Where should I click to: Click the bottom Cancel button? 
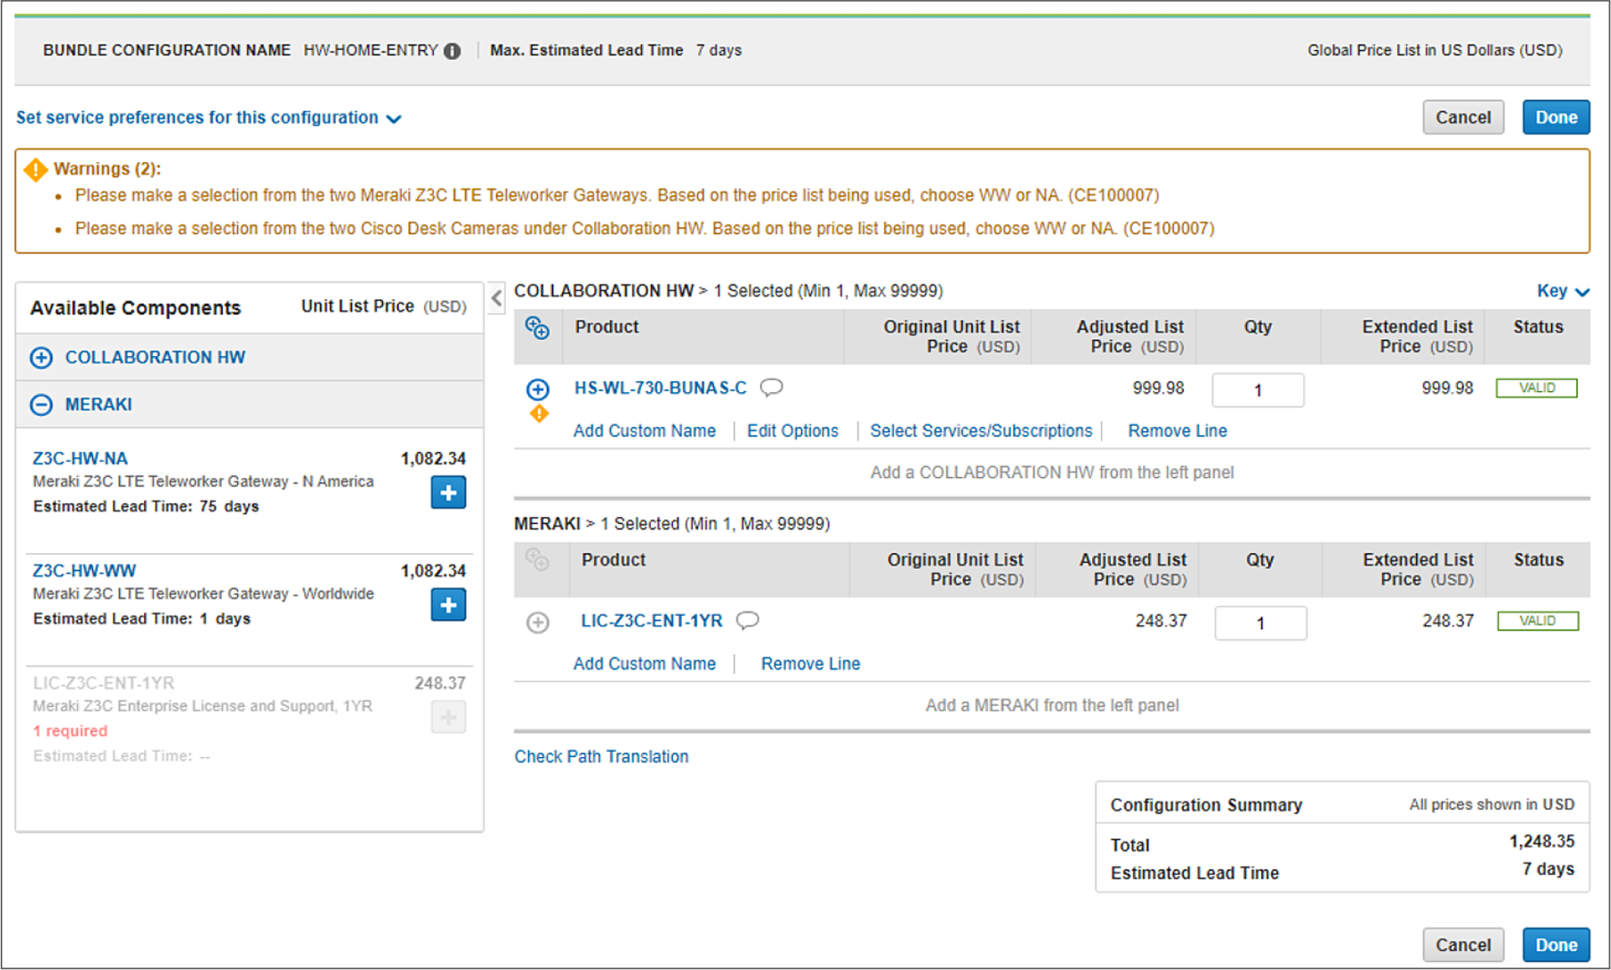pos(1463,945)
